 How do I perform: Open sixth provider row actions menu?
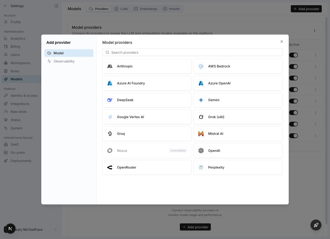(315, 113)
